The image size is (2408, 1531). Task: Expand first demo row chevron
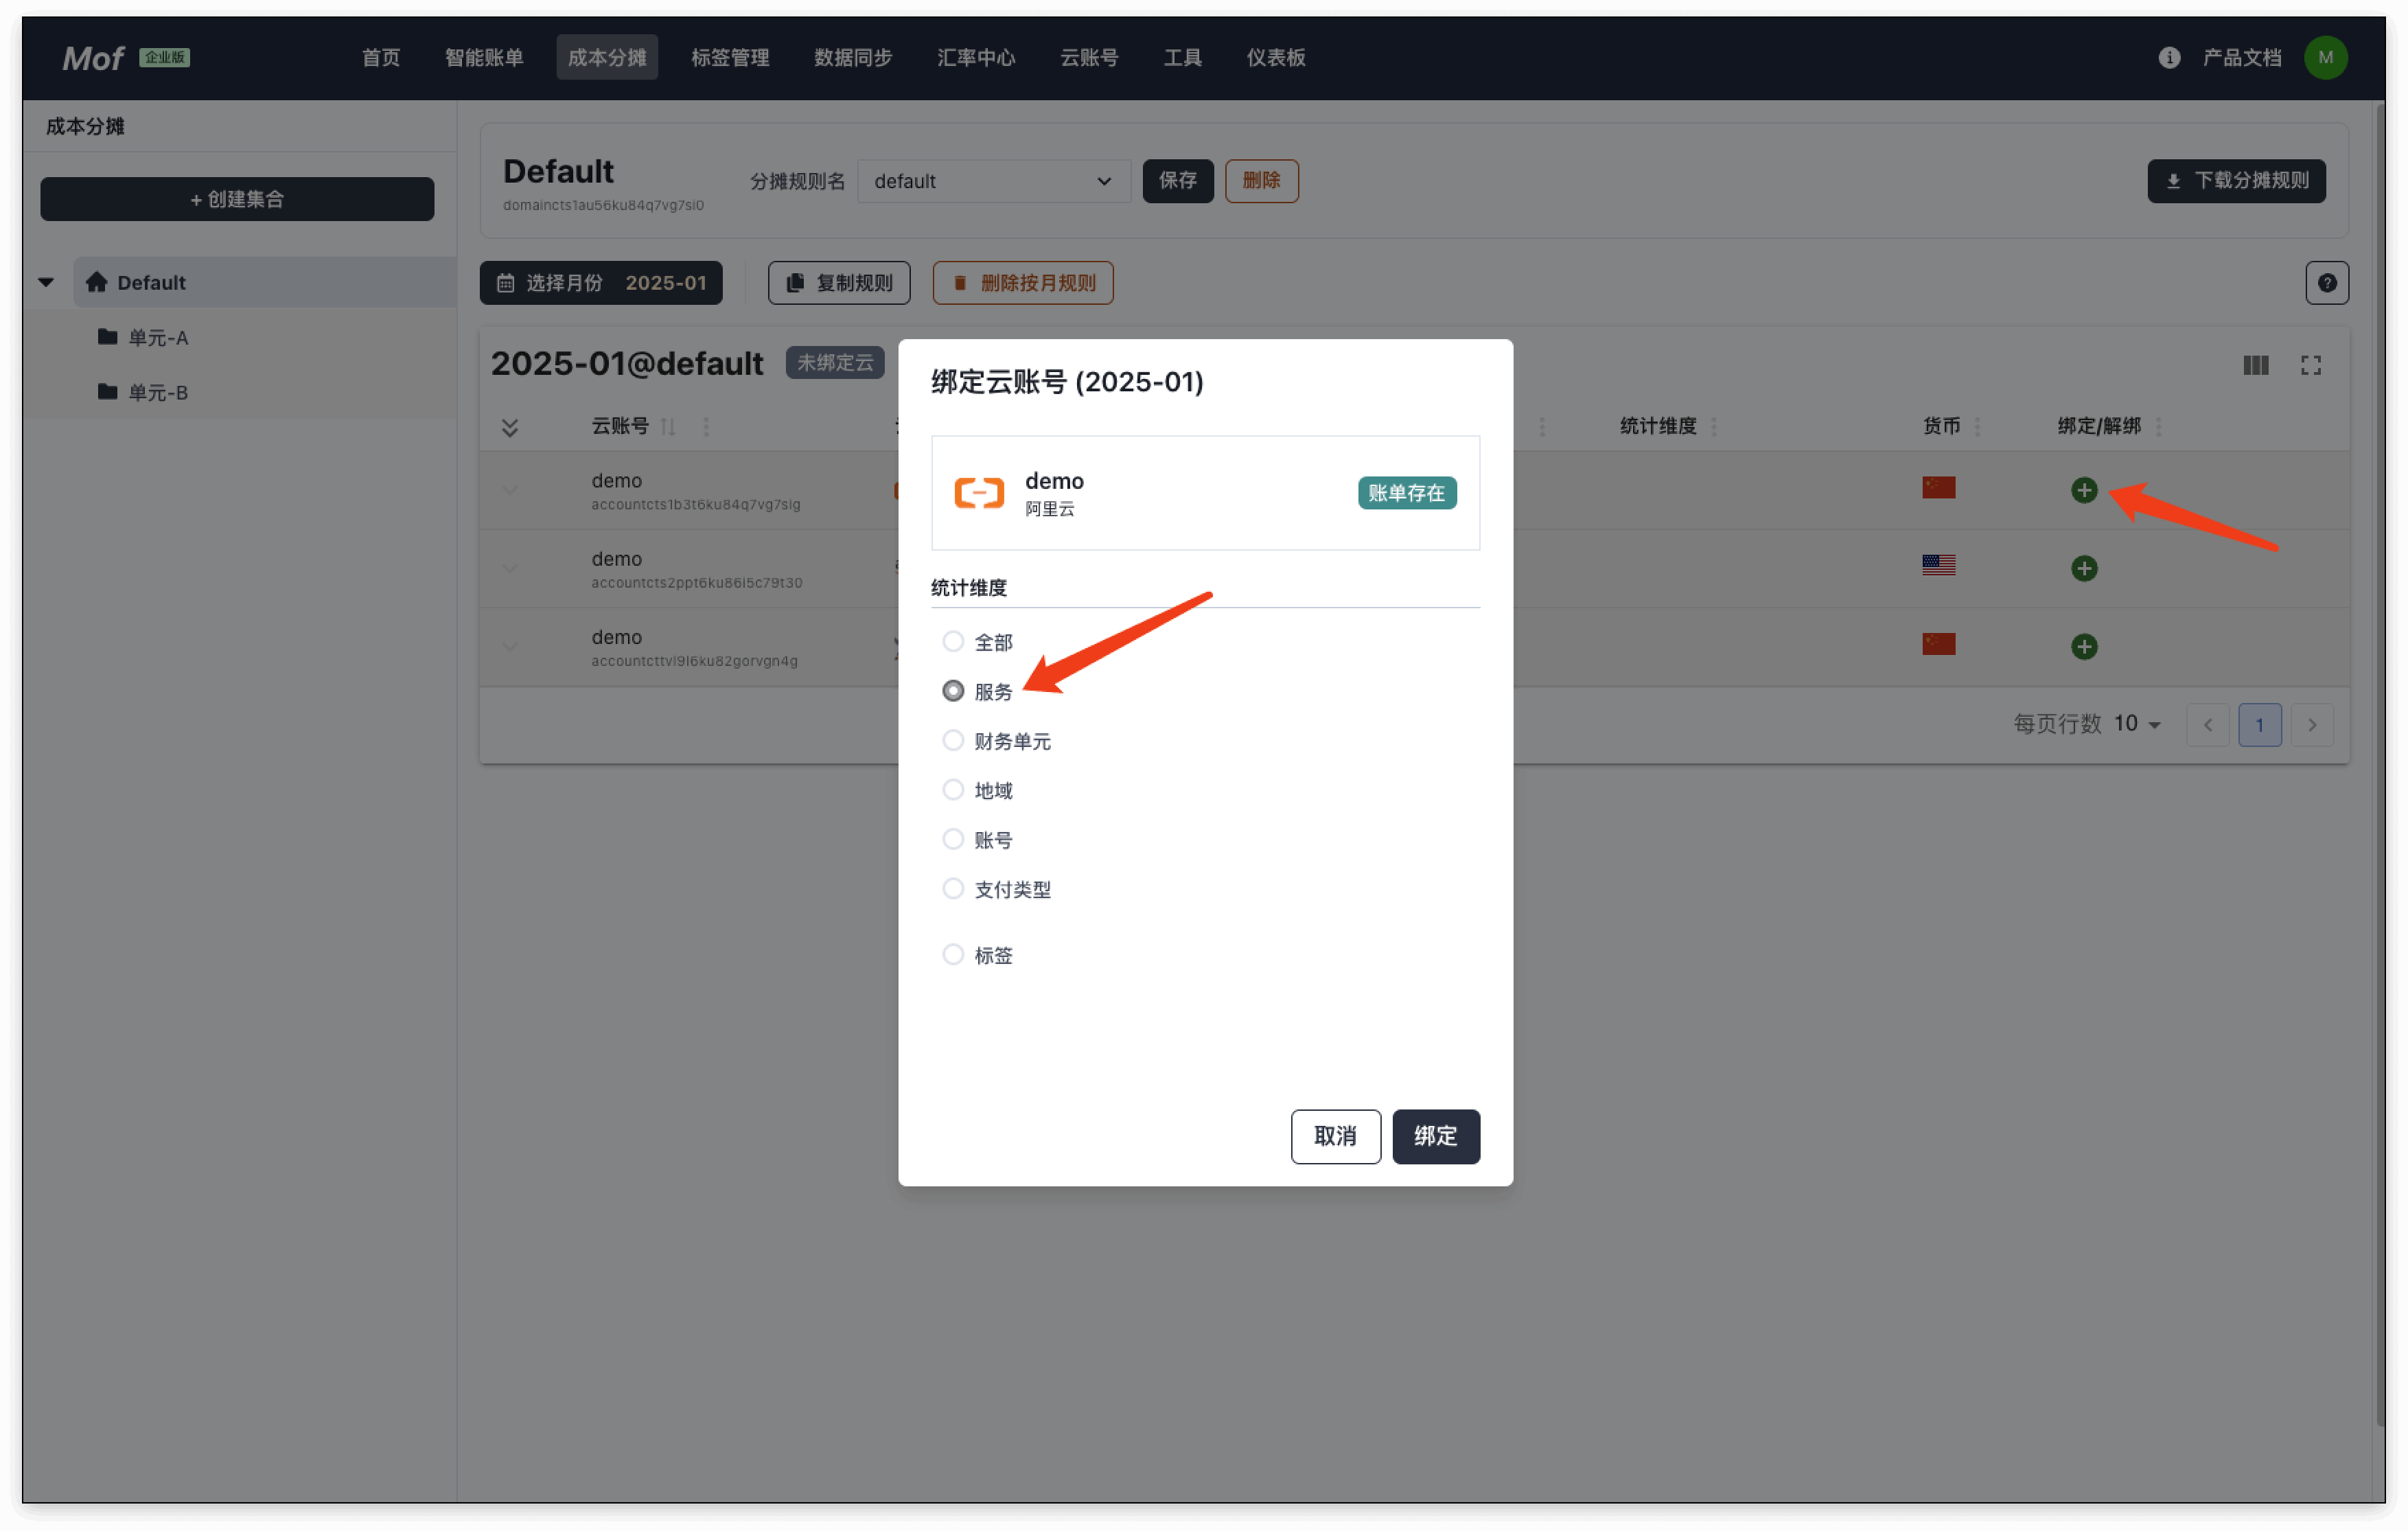coord(509,490)
